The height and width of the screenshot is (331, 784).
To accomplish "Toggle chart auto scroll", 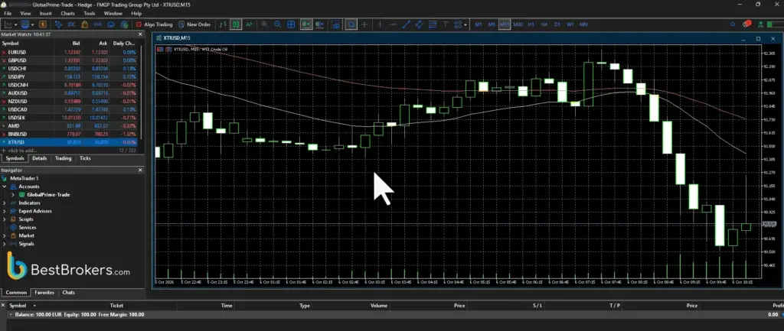I will (x=305, y=24).
